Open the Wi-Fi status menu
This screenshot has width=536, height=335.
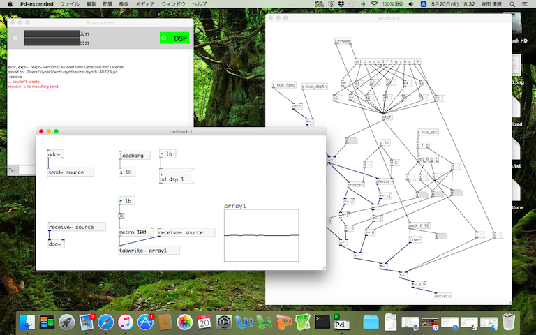click(x=374, y=4)
